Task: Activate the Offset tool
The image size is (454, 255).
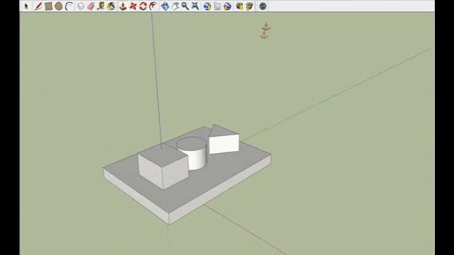Action: [x=153, y=6]
